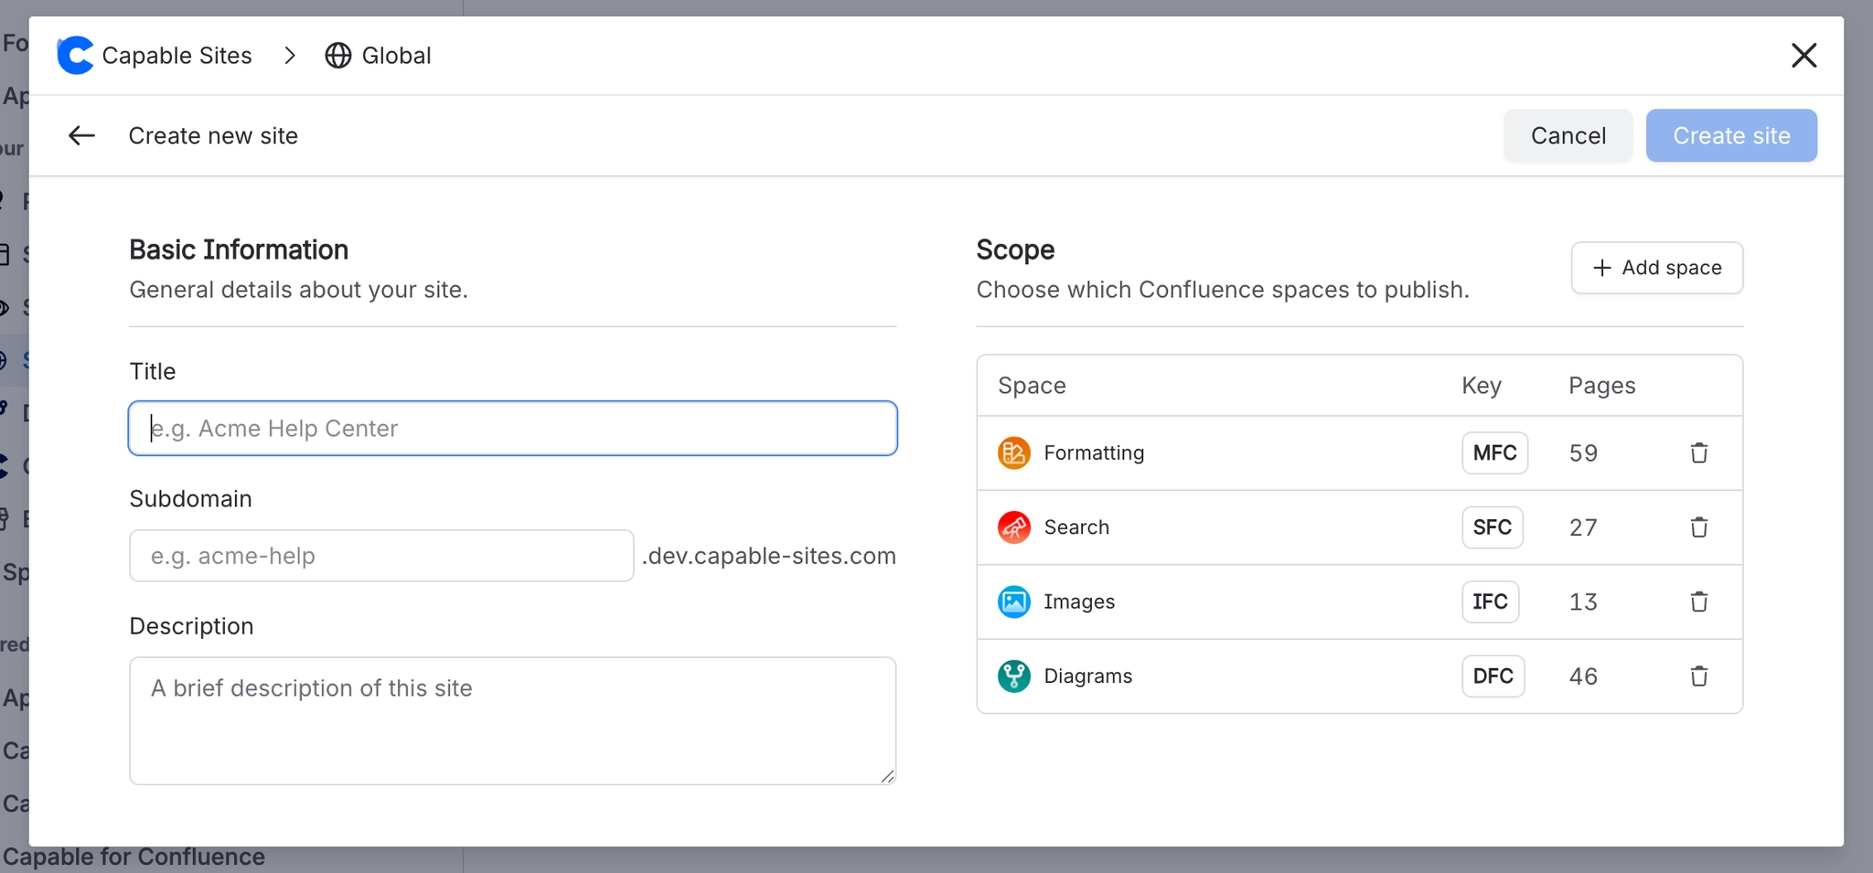Click the Scope heading
The image size is (1873, 873).
coord(1015,250)
